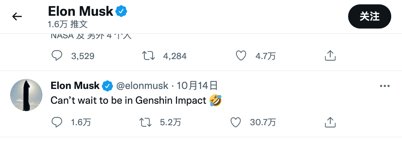402x143 pixels.
Task: Like the tweet with 4.7万 likes
Action: 241,55
